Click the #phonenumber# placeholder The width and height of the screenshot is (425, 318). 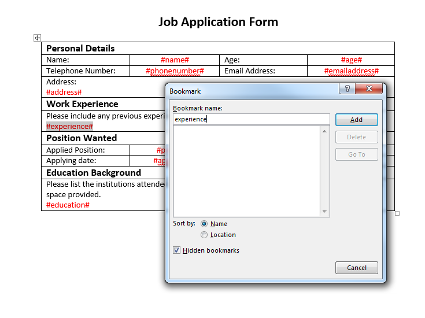(x=175, y=71)
